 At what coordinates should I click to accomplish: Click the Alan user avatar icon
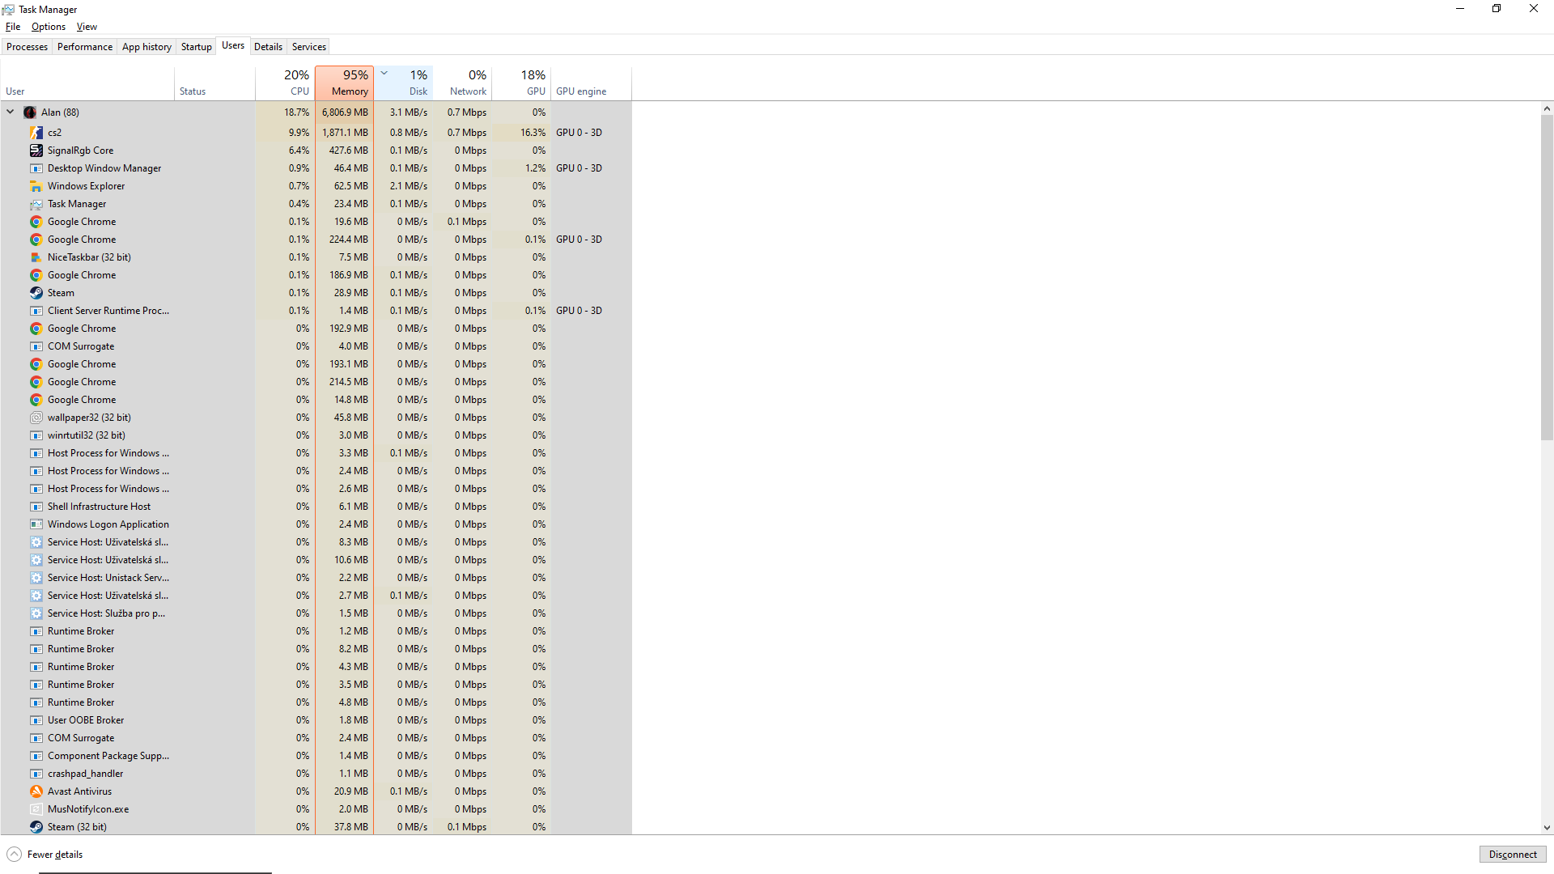click(30, 112)
